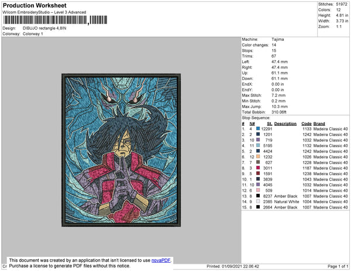Click the St. column header

(x=269, y=124)
